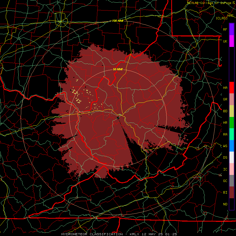Click the "DS" legend label

point(225,157)
